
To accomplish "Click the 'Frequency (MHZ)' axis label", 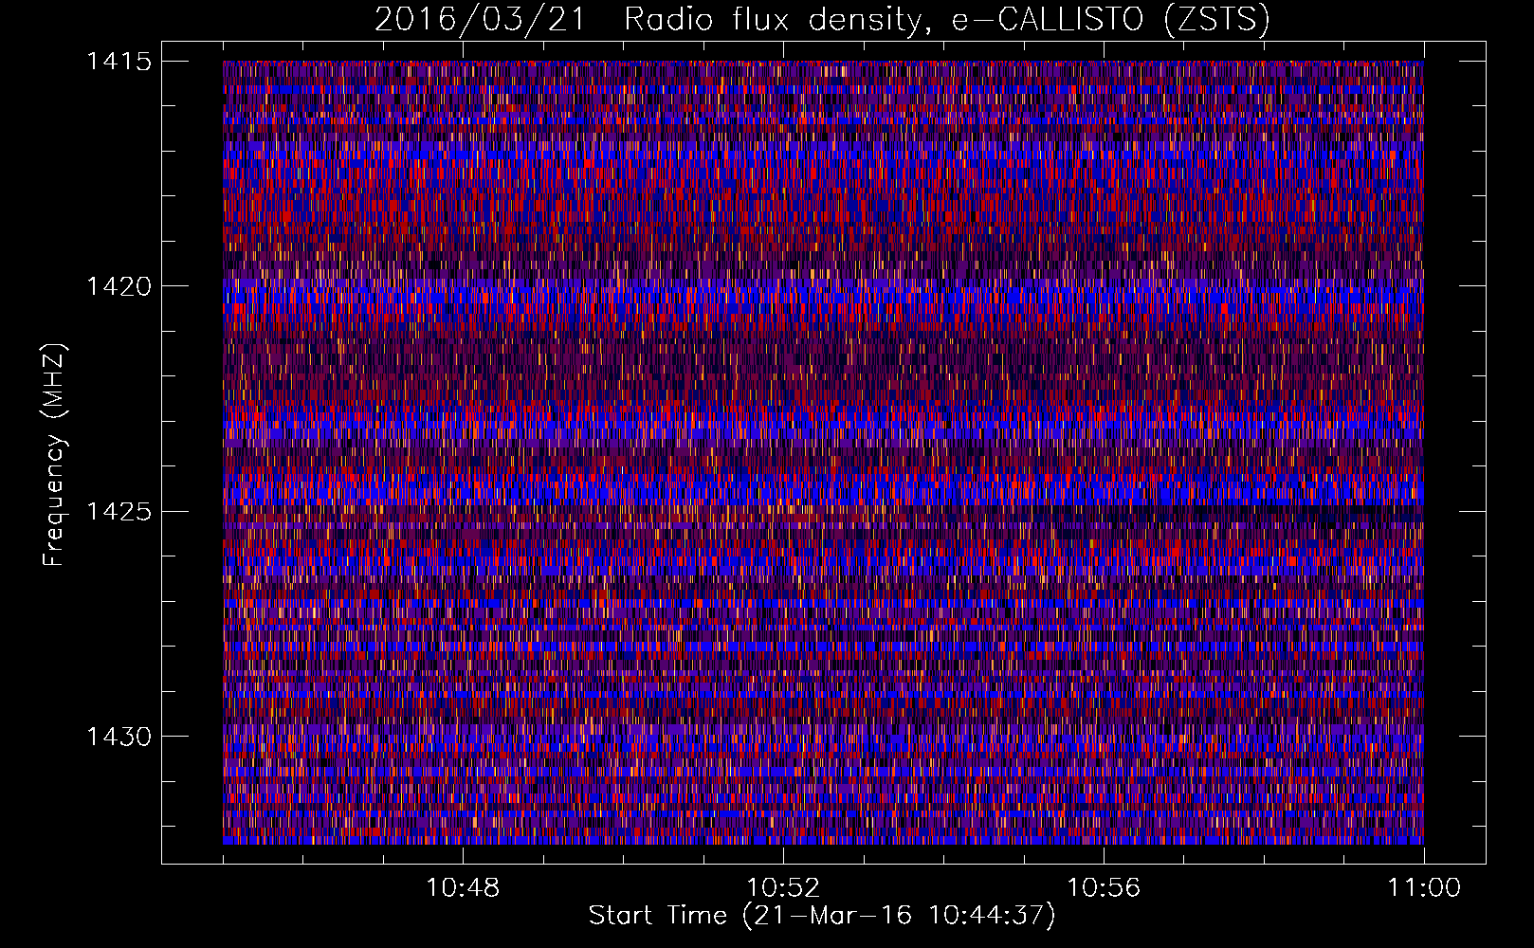I will [x=55, y=455].
